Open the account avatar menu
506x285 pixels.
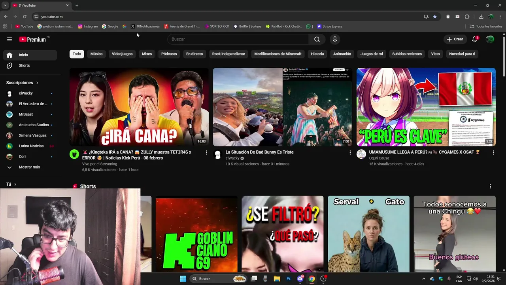coord(490,39)
